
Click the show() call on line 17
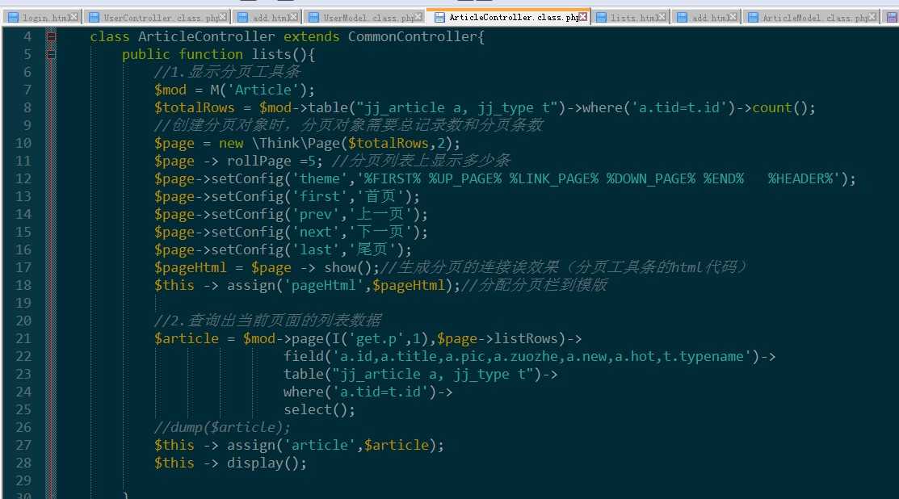[x=348, y=267]
